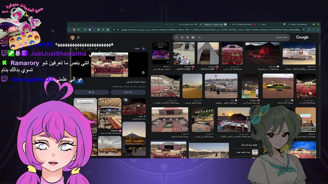The width and height of the screenshot is (328, 184).
Task: Open related search مخيمات الثمامه عوائل
Action: (x=245, y=152)
